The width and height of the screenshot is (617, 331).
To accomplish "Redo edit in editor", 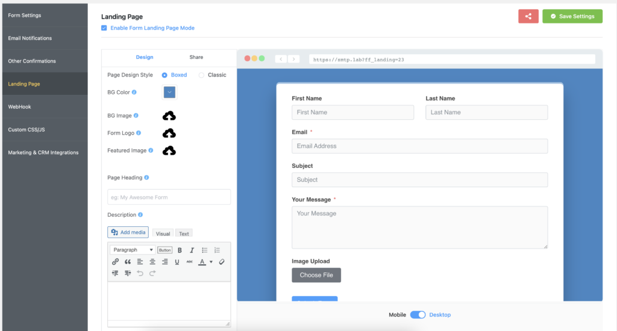I will click(152, 273).
